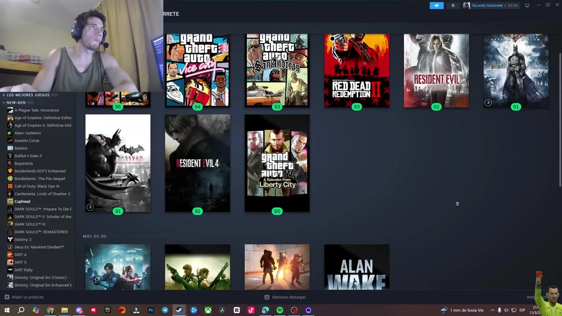This screenshot has height=316, width=562.
Task: Click the A Plague Tale: Innocence icon
Action: pos(10,110)
